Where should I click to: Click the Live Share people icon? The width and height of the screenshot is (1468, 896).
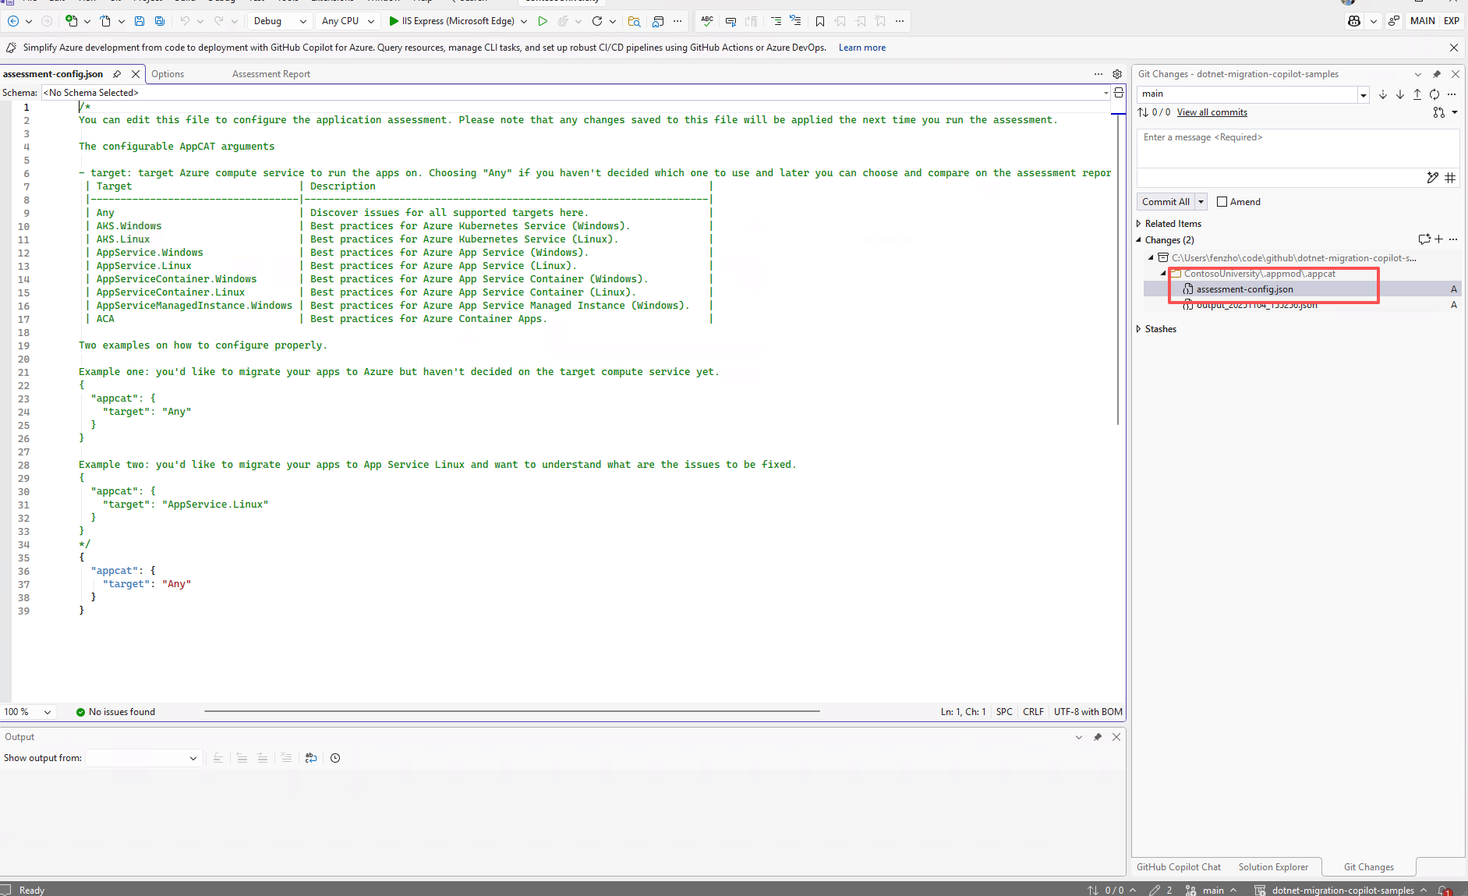[1394, 21]
